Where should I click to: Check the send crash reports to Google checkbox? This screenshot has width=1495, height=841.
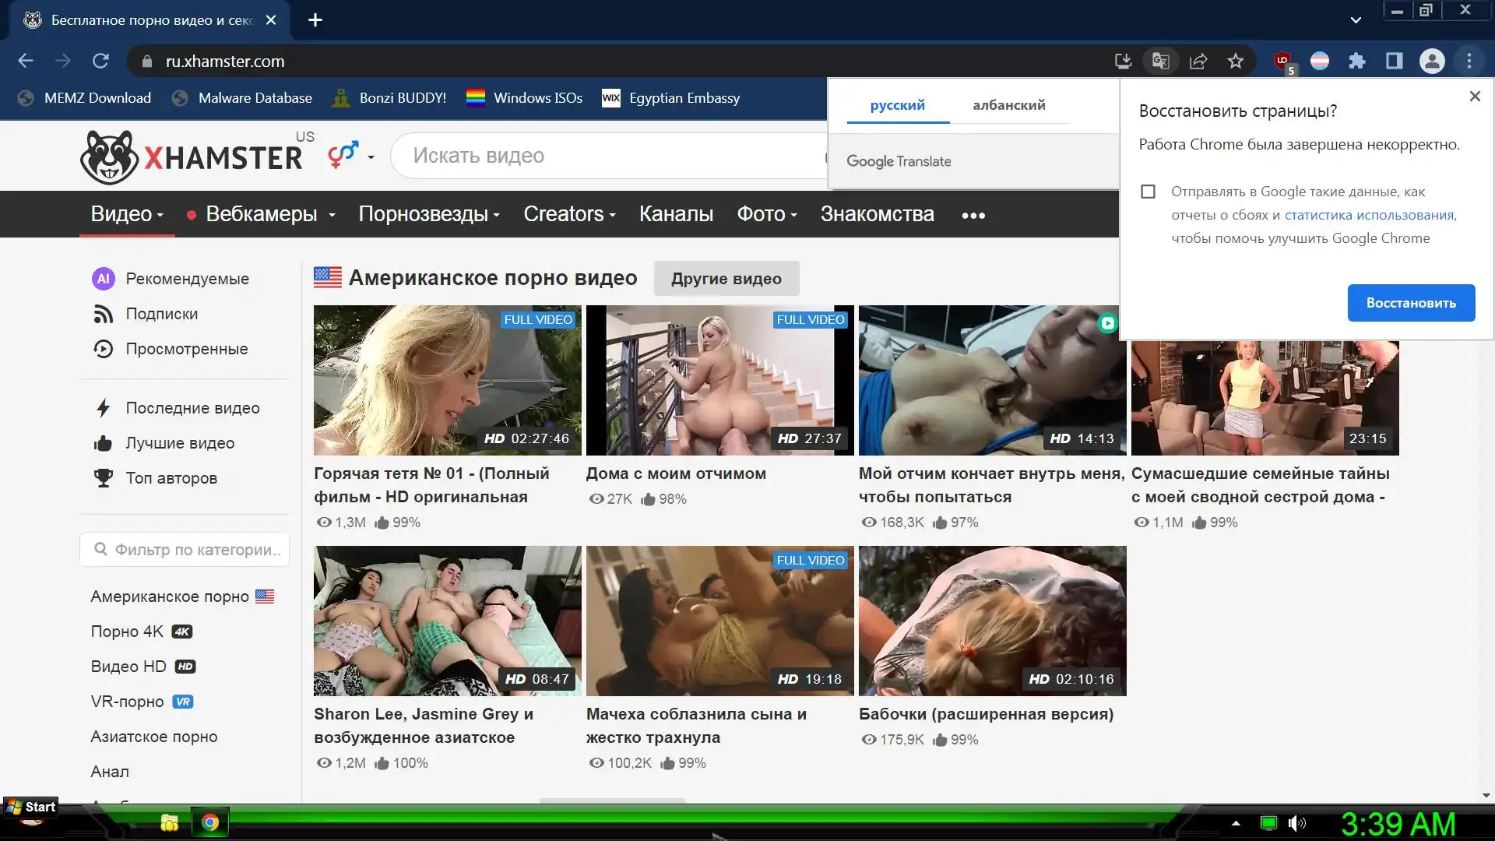[x=1148, y=192]
